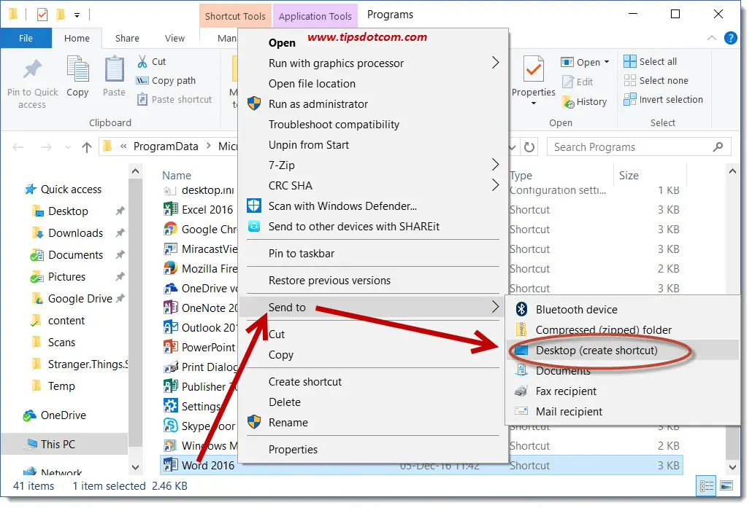Unpin Desktop from Quick access

click(120, 211)
